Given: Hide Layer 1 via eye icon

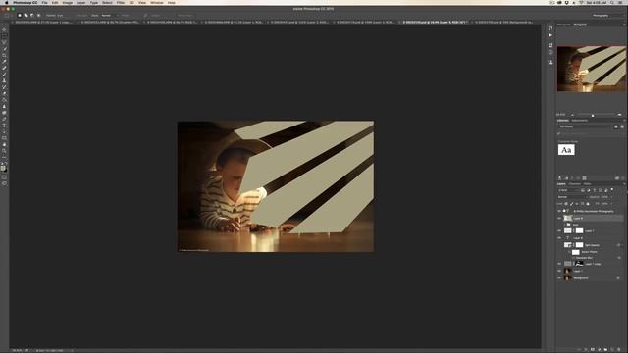Looking at the screenshot, I should point(559,271).
